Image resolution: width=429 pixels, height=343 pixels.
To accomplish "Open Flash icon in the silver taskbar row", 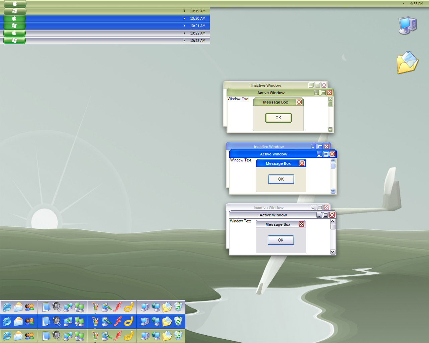I will [118, 307].
